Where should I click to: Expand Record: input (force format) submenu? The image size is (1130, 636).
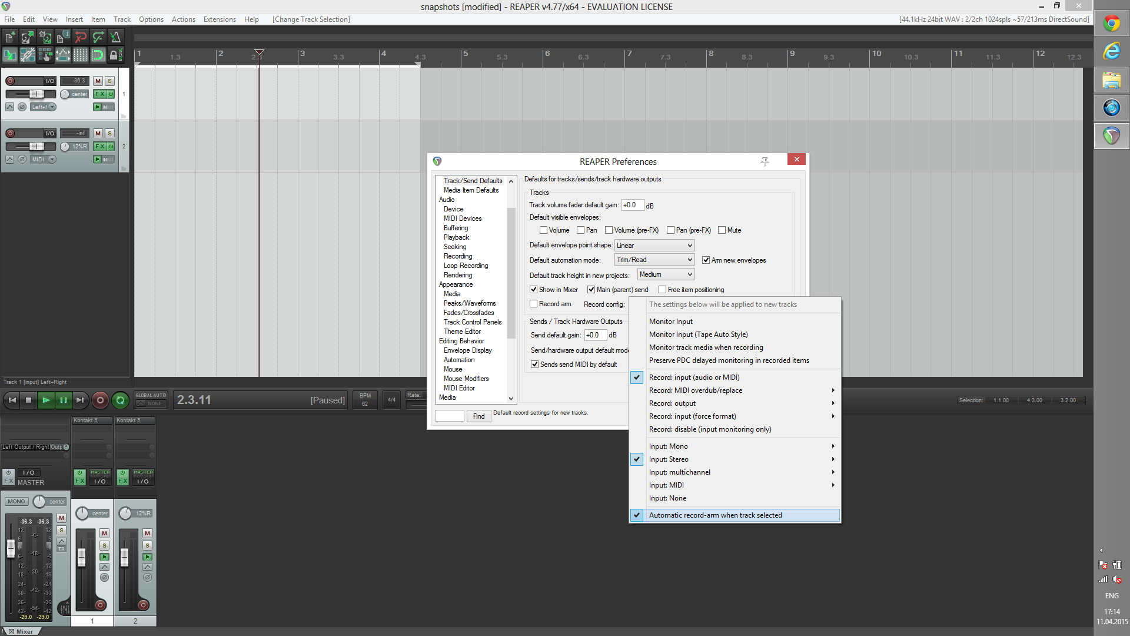click(x=735, y=416)
